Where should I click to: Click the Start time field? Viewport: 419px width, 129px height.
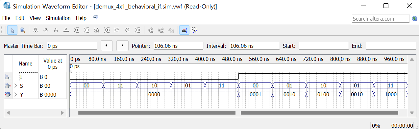tap(323, 46)
